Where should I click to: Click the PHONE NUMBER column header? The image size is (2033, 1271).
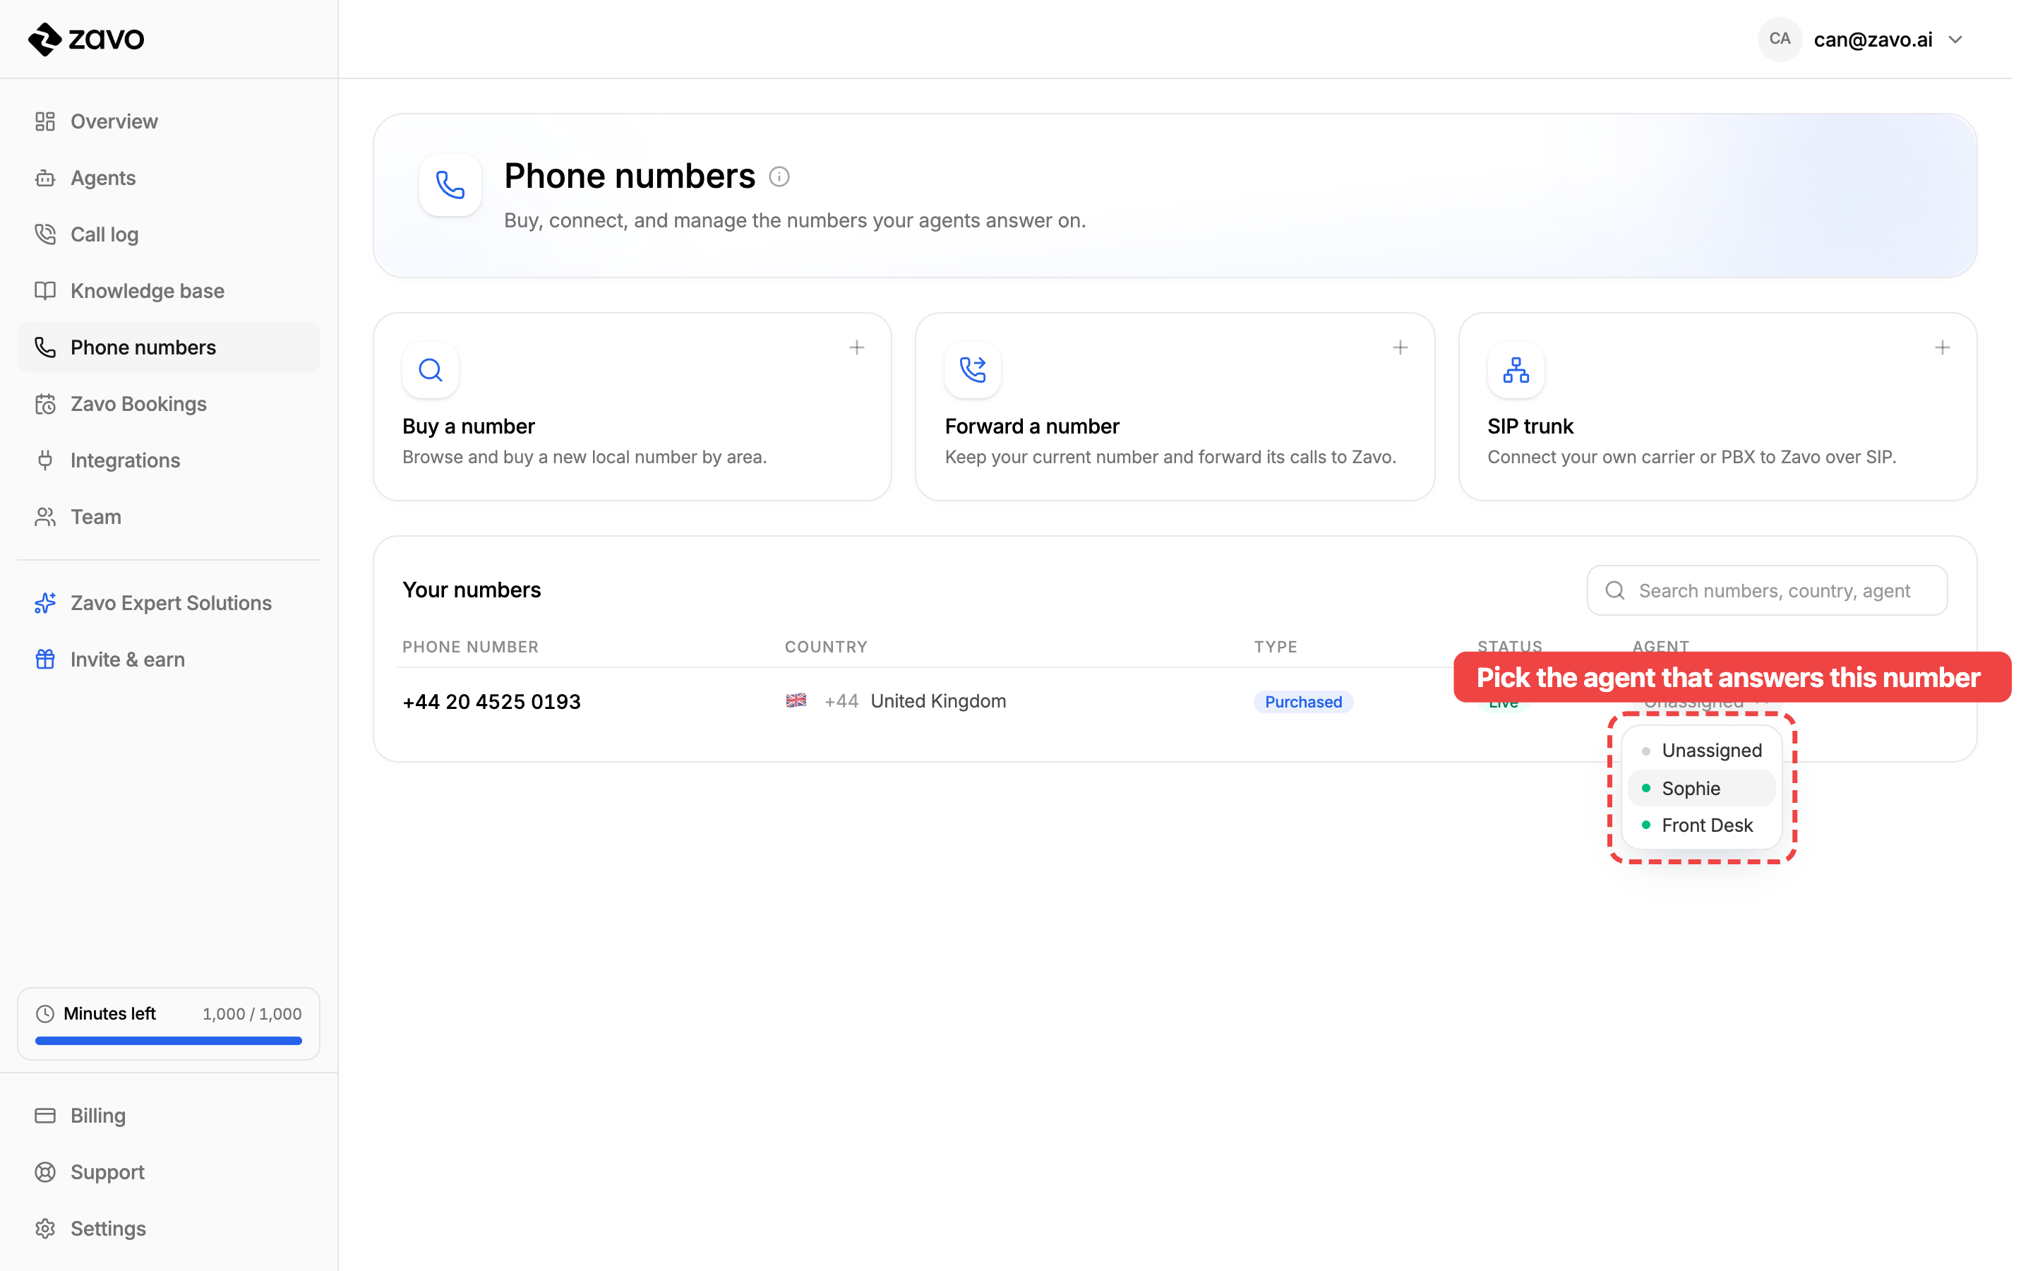(470, 646)
